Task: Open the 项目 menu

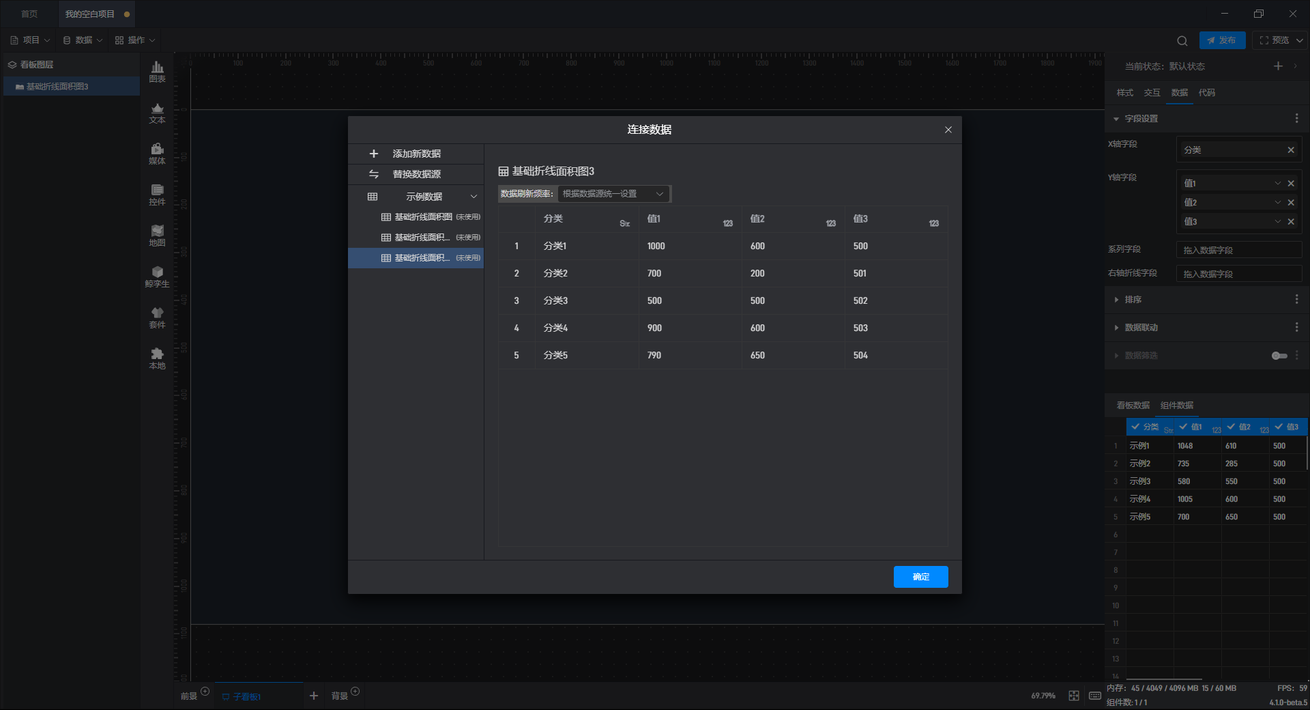Action: (x=30, y=40)
